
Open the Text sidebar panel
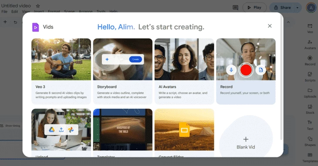tap(310, 125)
